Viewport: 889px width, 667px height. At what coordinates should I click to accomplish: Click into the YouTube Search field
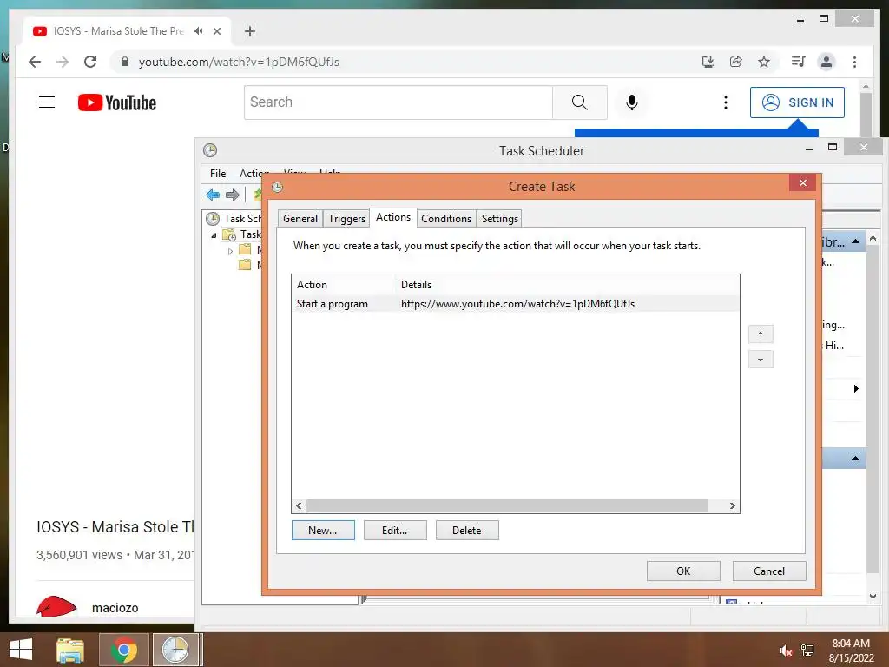[398, 102]
